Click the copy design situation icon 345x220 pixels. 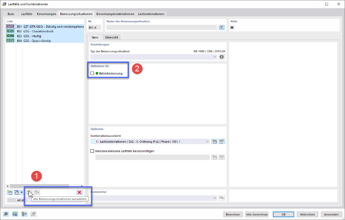coord(17,192)
